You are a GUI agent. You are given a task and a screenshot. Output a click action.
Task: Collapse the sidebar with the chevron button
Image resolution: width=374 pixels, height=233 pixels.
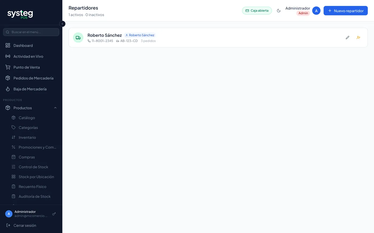[62, 24]
